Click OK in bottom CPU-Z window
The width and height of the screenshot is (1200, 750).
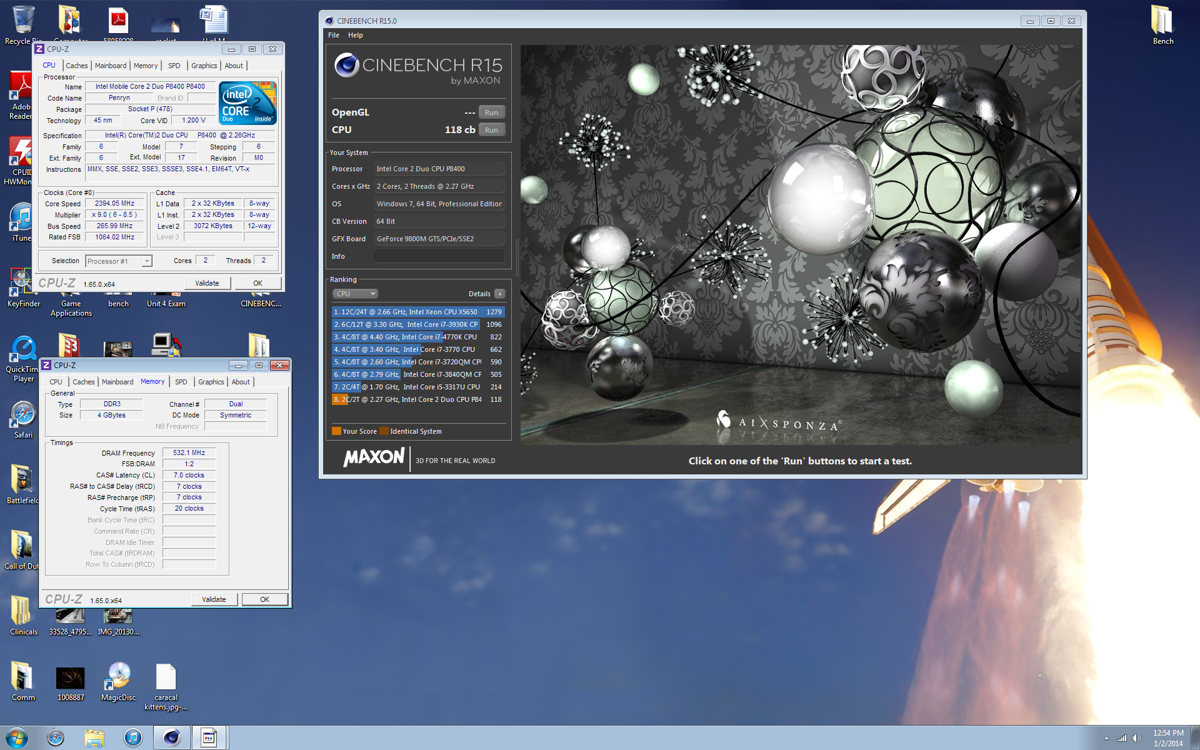click(265, 599)
